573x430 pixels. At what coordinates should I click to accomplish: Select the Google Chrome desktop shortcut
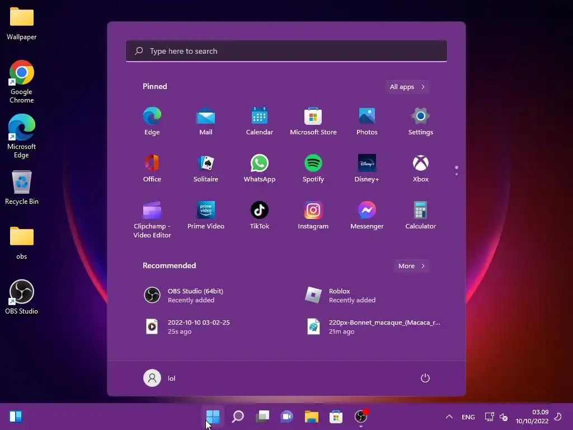22,82
